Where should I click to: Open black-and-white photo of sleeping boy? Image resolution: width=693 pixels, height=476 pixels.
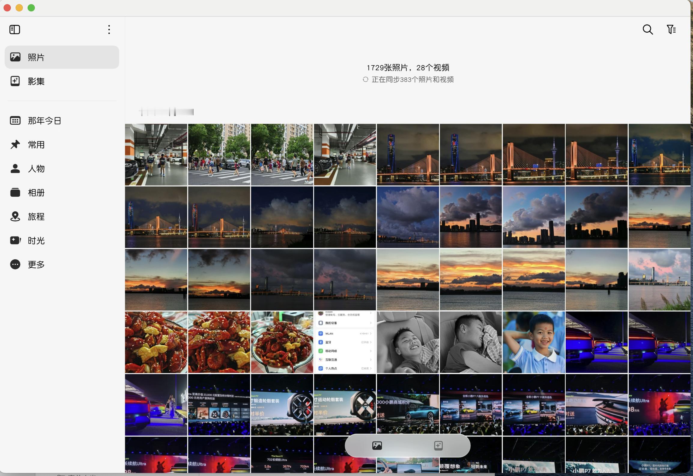pyautogui.click(x=471, y=342)
